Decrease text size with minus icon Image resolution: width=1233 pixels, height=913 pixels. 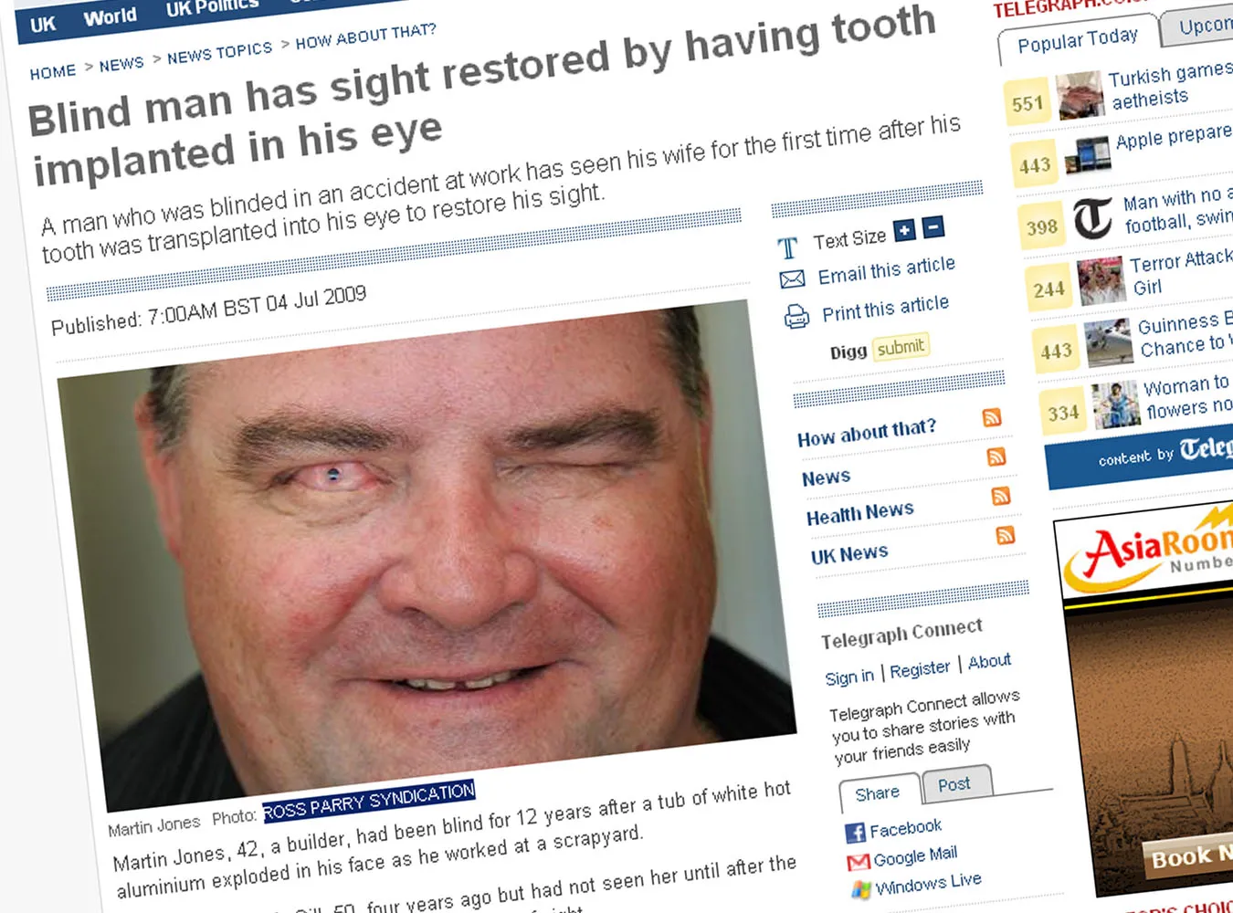coord(933,227)
